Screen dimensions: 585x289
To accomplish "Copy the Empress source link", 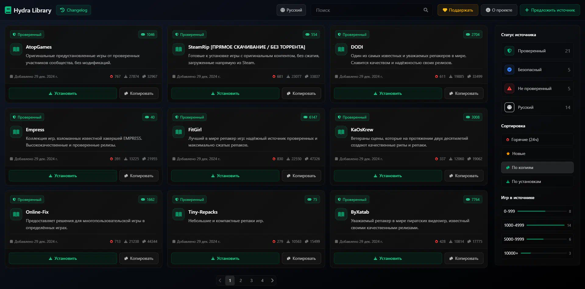I will coord(139,176).
